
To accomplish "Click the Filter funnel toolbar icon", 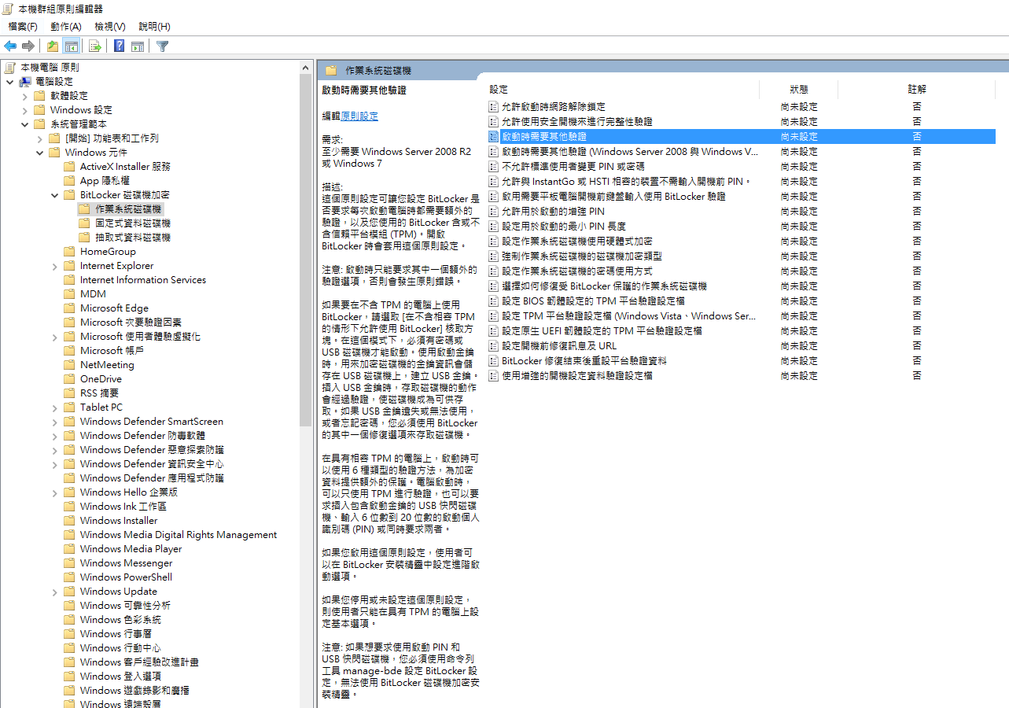I will (x=162, y=46).
